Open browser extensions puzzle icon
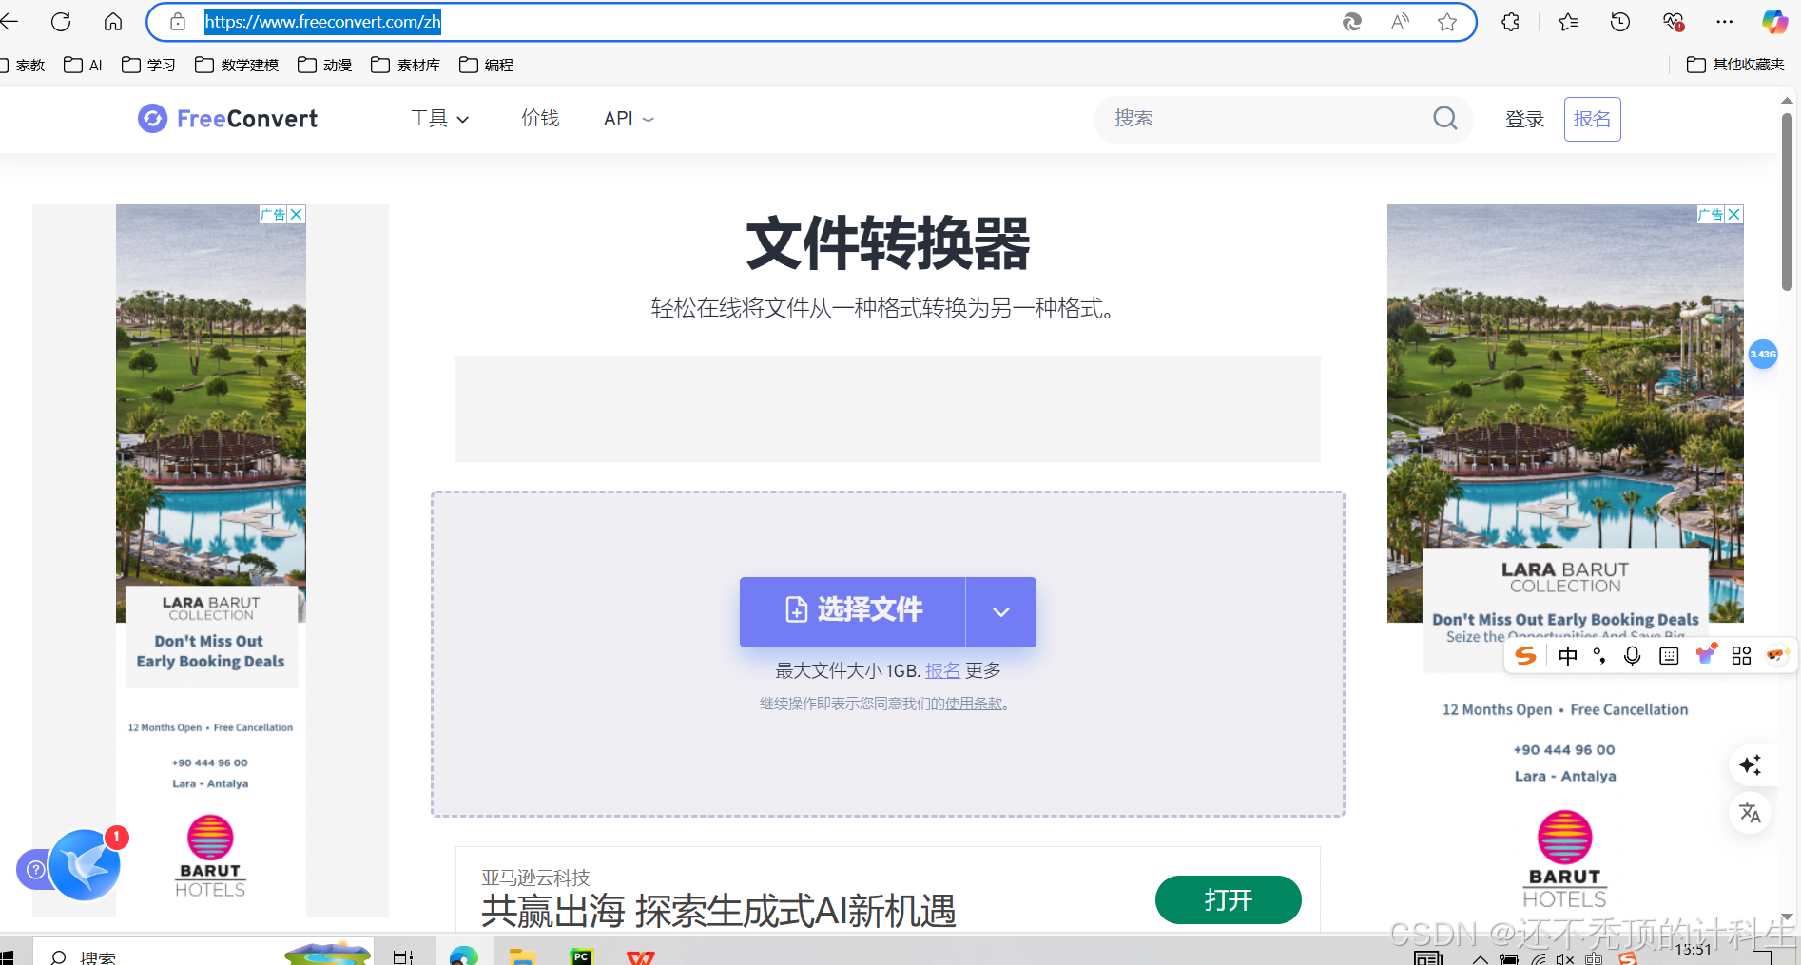Image resolution: width=1801 pixels, height=965 pixels. pos(1511,22)
